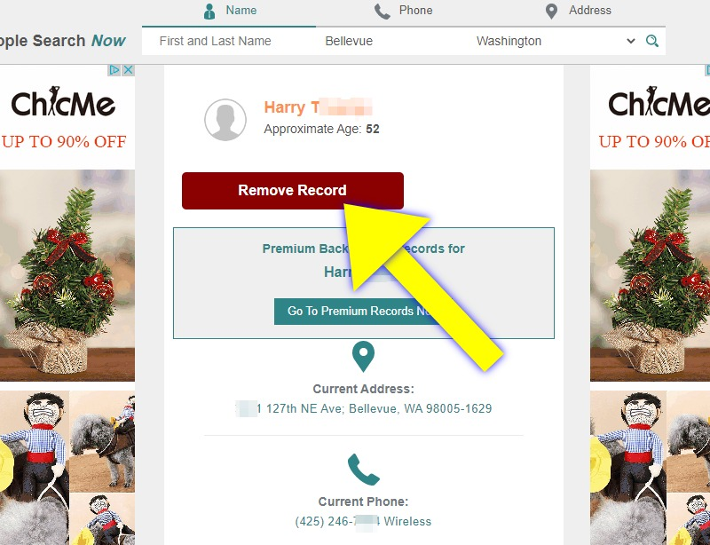710x545 pixels.
Task: Click the phone handset icon in top tabs
Action: click(x=383, y=12)
